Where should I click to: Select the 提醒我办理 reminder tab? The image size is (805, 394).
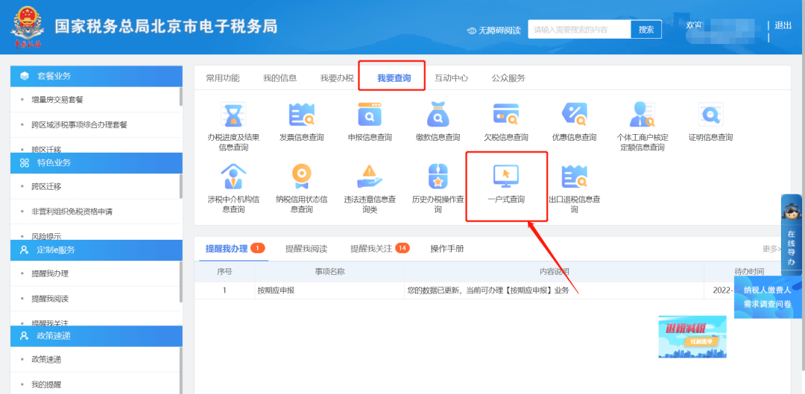[x=227, y=249]
